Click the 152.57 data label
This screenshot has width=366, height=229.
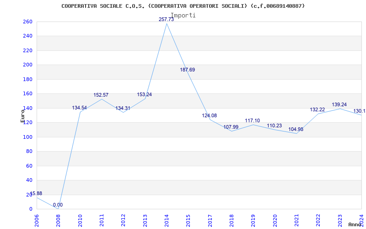101,95
